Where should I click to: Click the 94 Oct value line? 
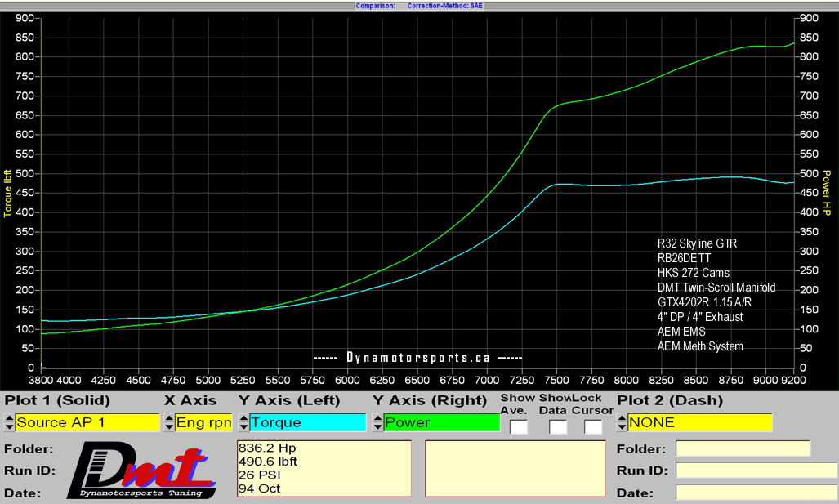click(x=260, y=488)
